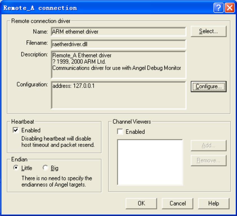Close the dialog with the red X
Image resolution: width=237 pixels, height=216 pixels.
[230, 8]
